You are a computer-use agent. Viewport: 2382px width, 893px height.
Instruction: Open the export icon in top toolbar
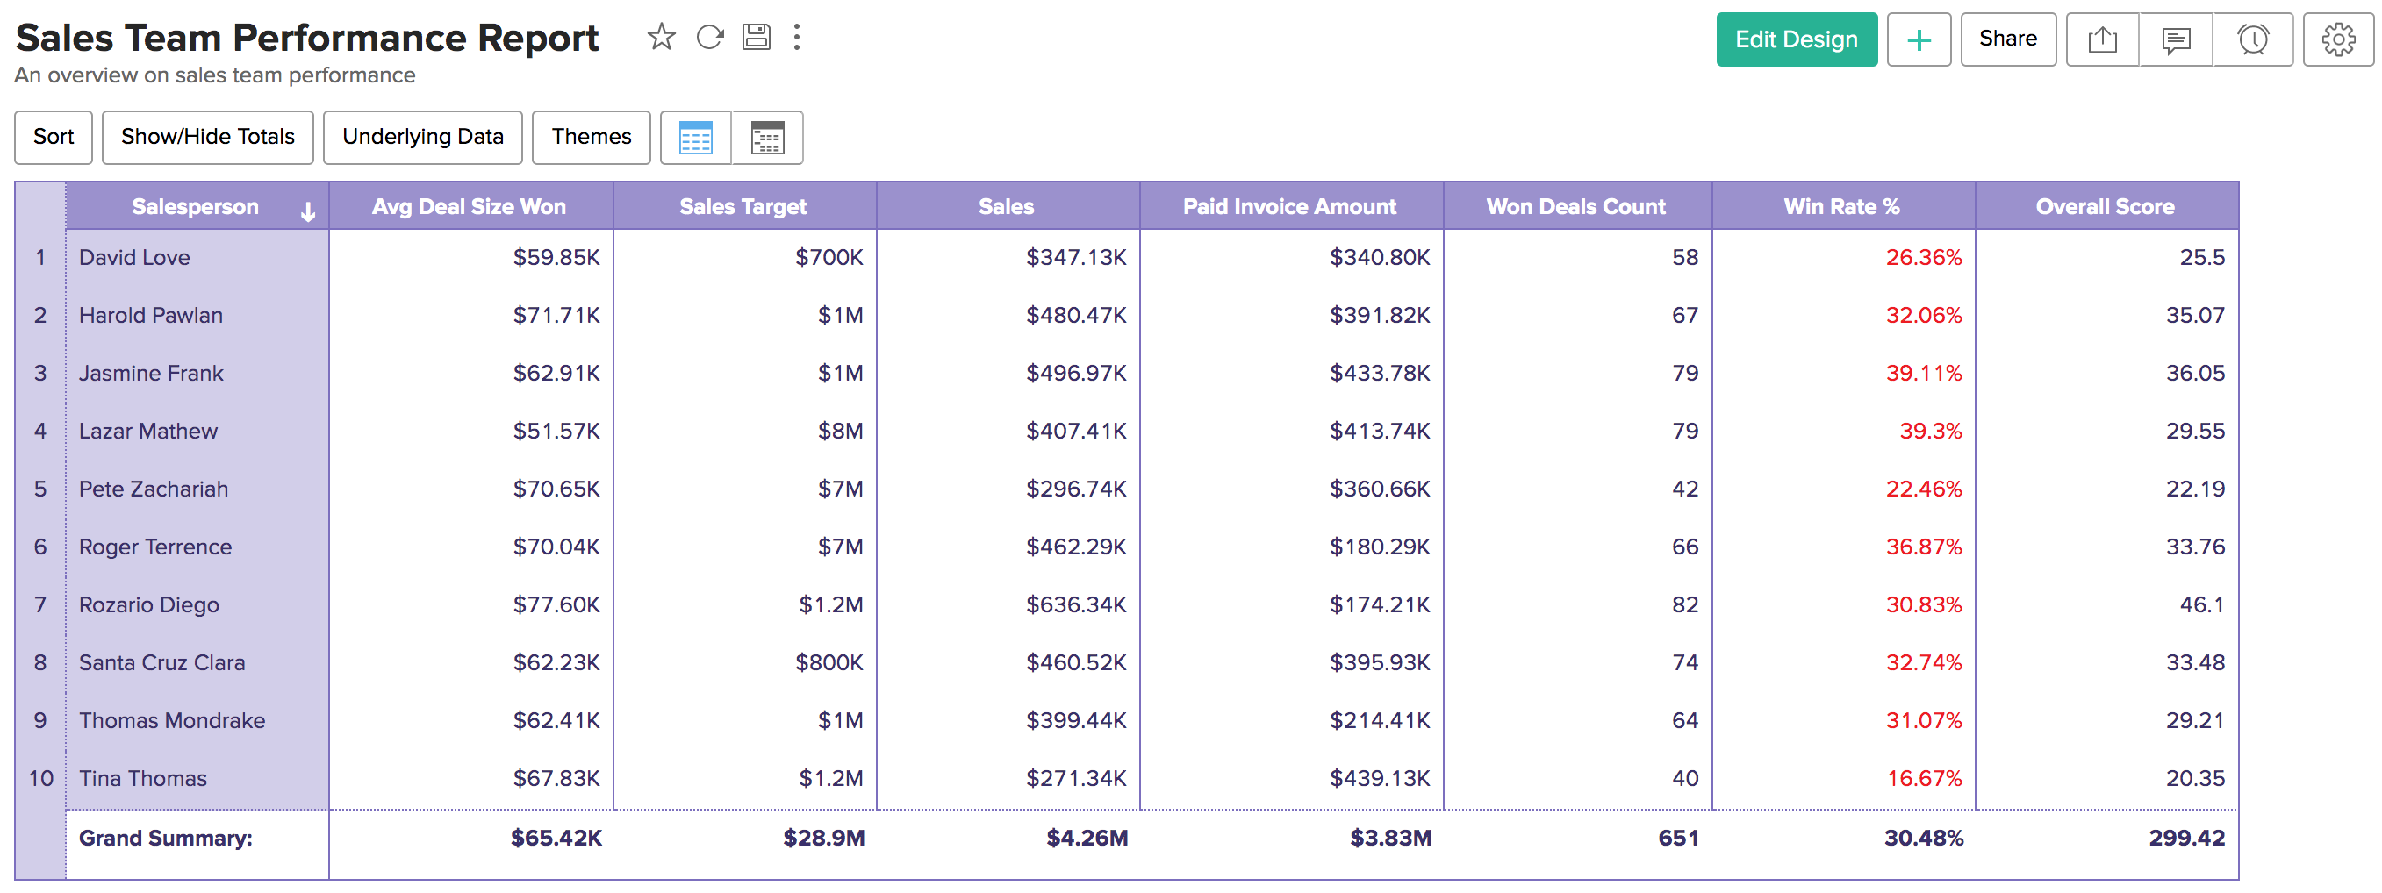2102,39
